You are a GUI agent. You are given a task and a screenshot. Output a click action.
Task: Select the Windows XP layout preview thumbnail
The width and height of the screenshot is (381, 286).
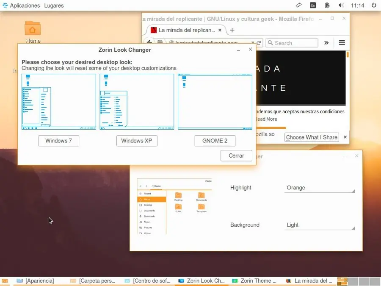pos(137,102)
